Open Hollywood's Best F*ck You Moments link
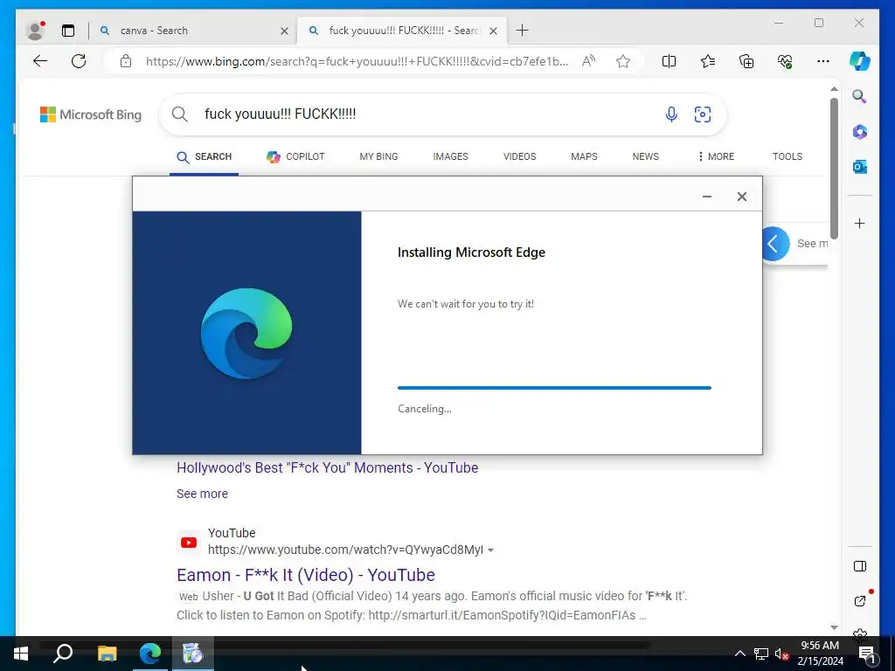Screen dimensions: 895x671 pos(327,468)
